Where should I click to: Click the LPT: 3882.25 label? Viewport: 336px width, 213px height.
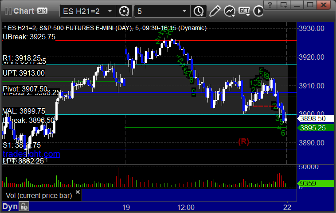click(23, 161)
